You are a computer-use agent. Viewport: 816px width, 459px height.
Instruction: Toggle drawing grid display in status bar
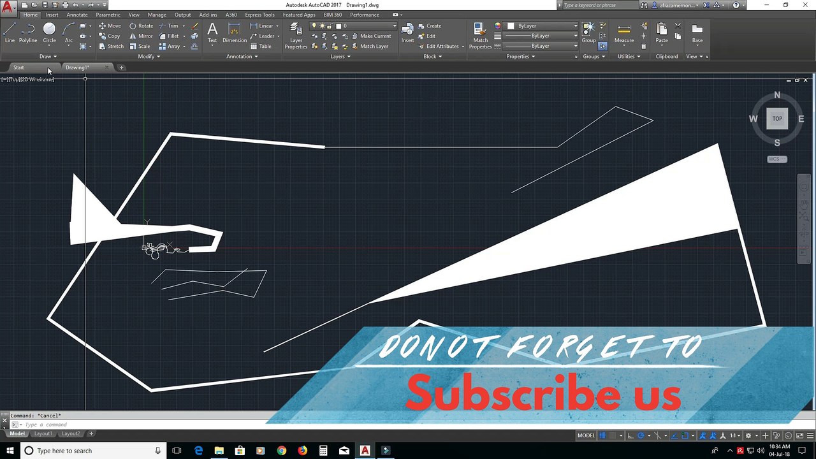[x=602, y=435]
